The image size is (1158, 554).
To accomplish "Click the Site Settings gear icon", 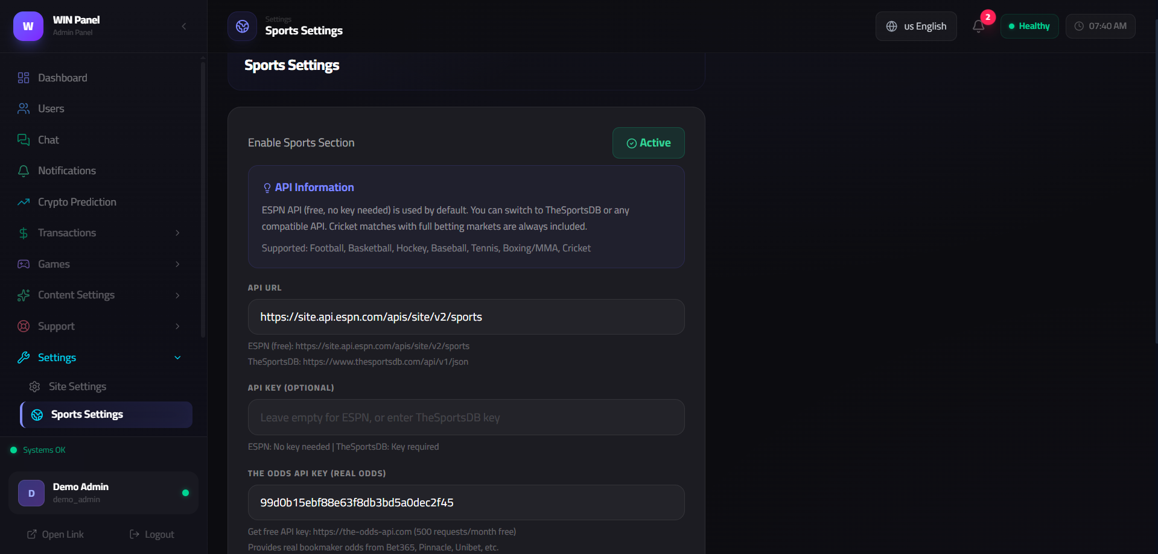I will (x=35, y=386).
